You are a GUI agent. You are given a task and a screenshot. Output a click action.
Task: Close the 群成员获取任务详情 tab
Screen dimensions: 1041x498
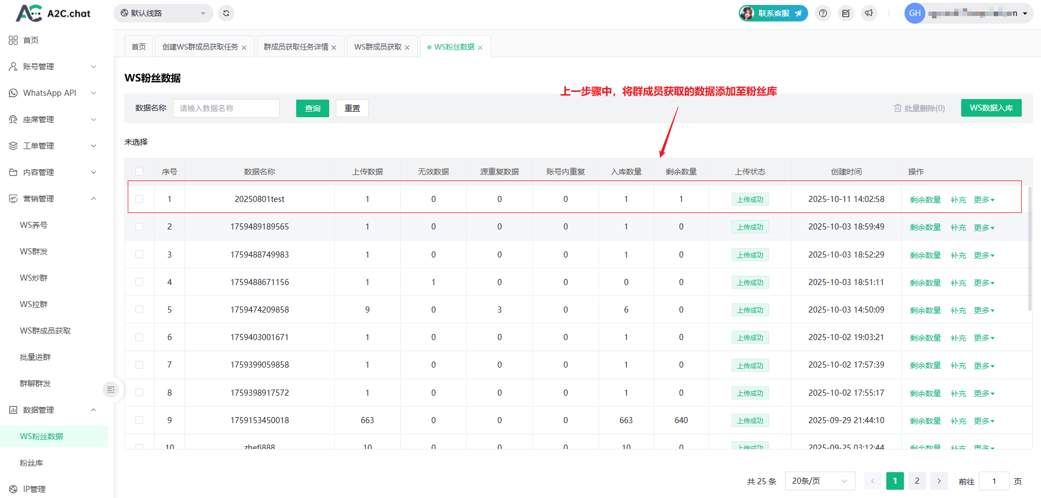334,48
